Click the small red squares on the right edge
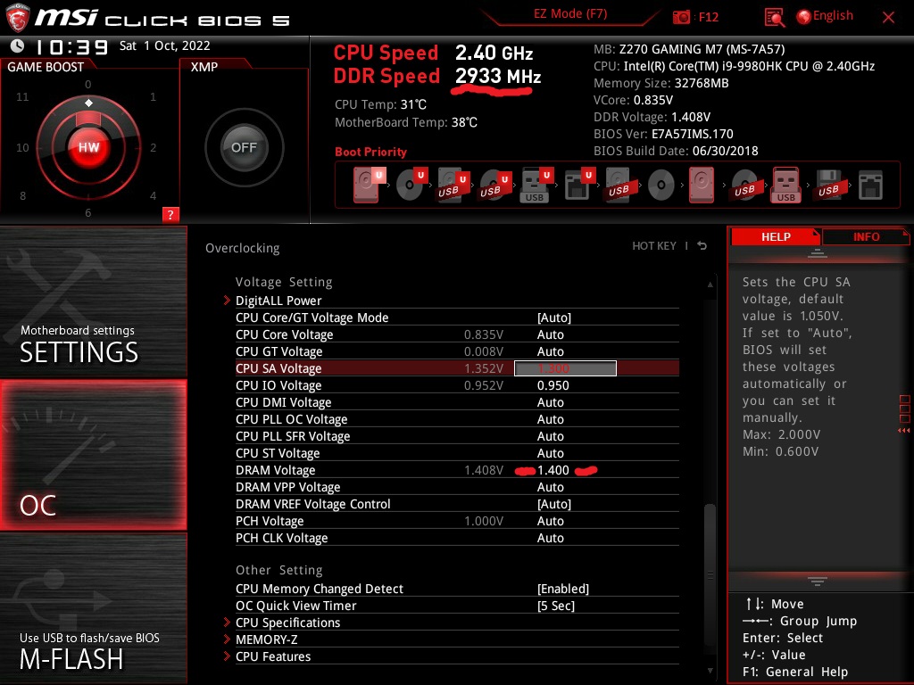The height and width of the screenshot is (685, 914). tap(904, 409)
